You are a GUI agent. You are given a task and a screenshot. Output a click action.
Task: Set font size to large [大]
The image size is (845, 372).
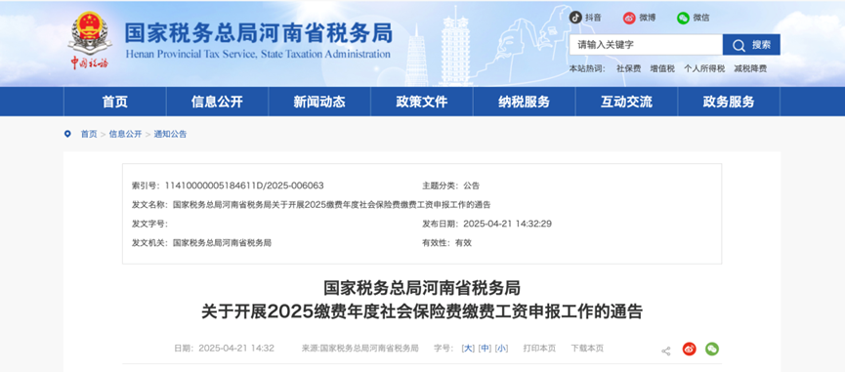468,349
